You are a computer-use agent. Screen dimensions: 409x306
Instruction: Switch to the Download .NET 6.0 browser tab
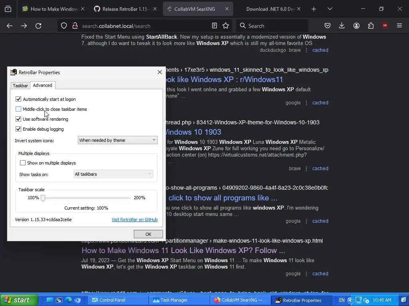click(270, 9)
